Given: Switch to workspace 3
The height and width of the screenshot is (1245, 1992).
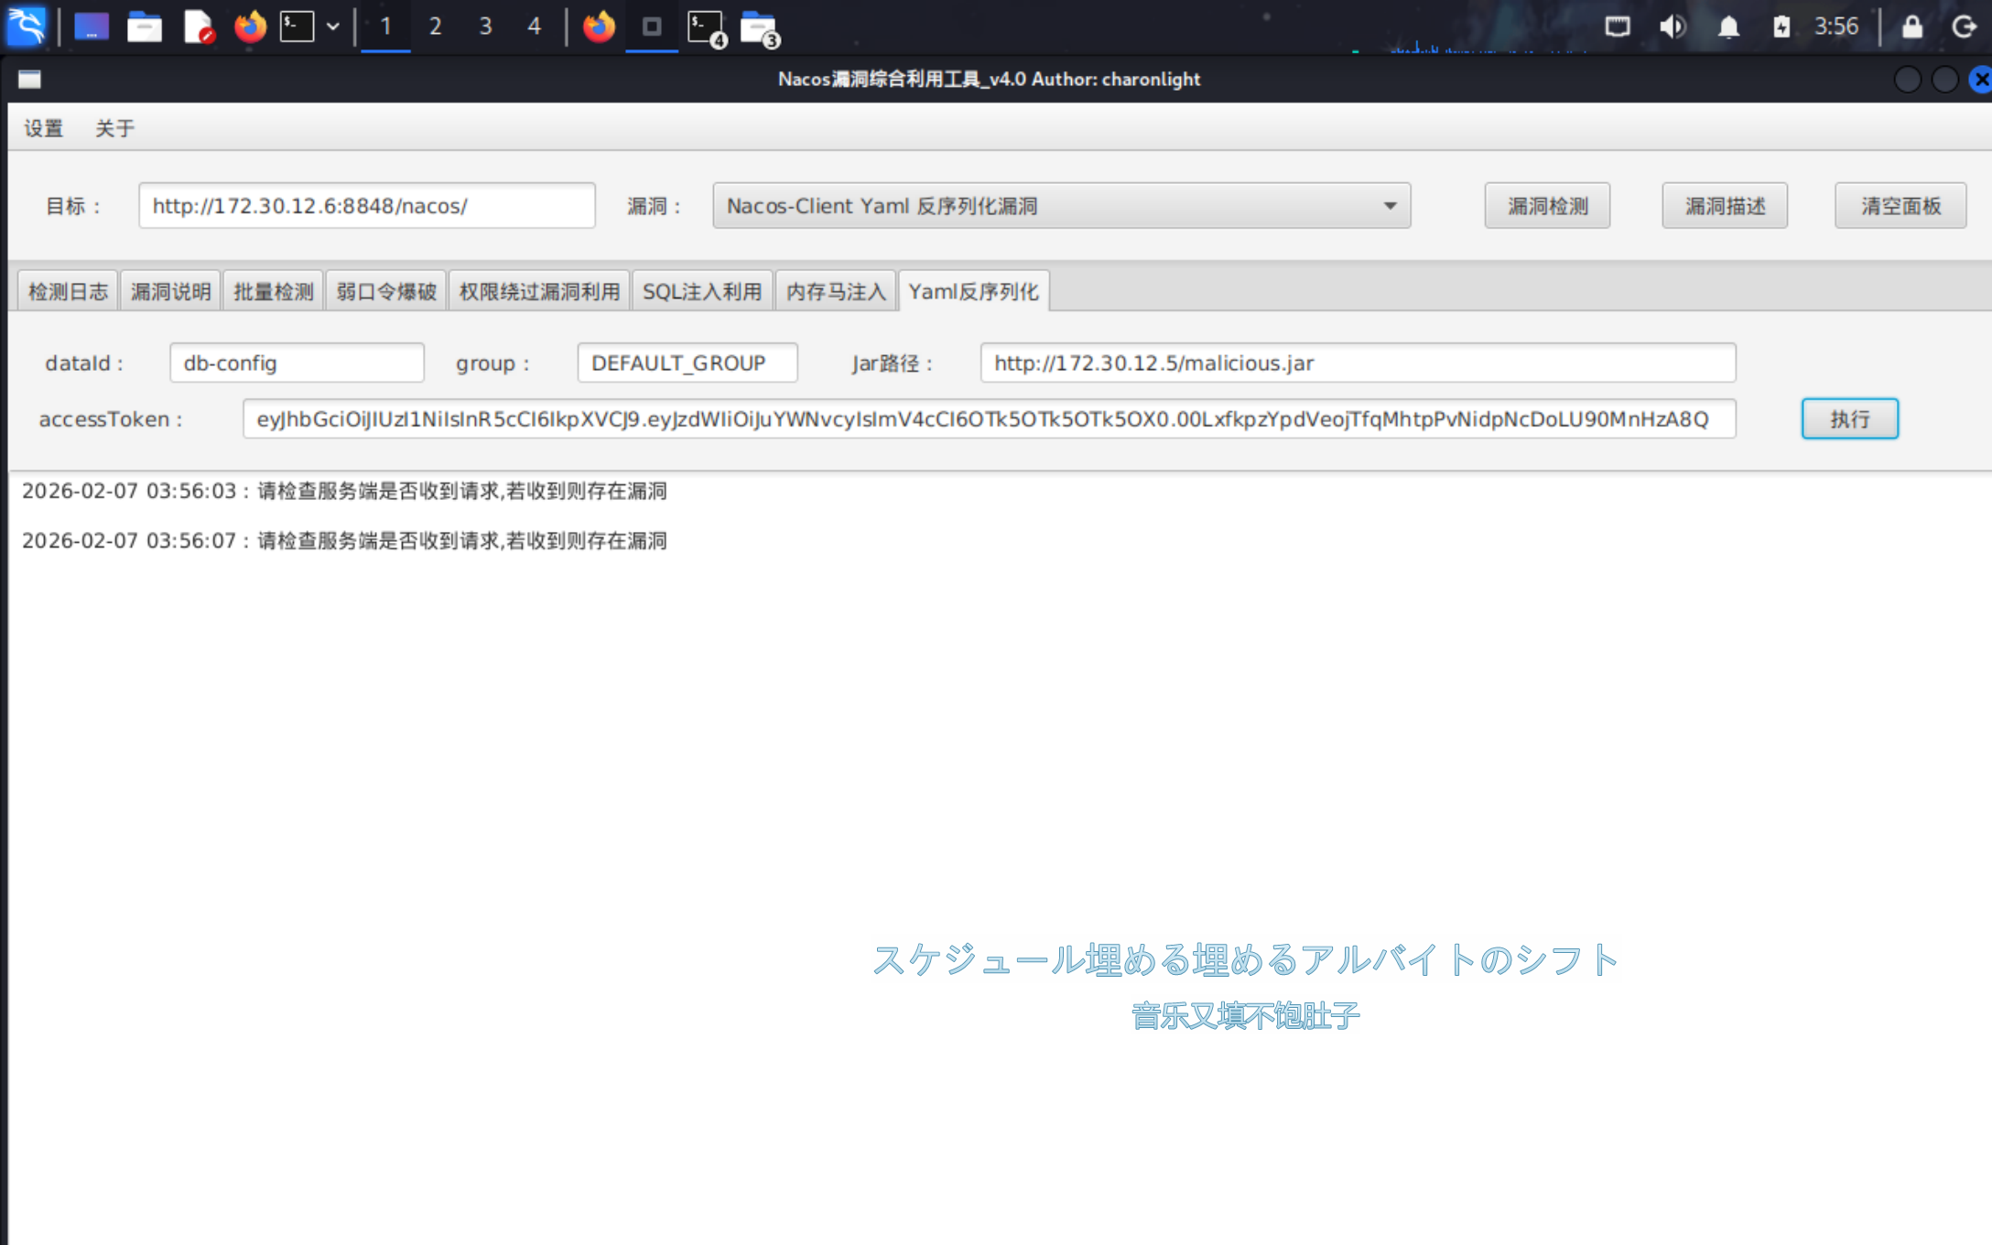Looking at the screenshot, I should [x=485, y=26].
